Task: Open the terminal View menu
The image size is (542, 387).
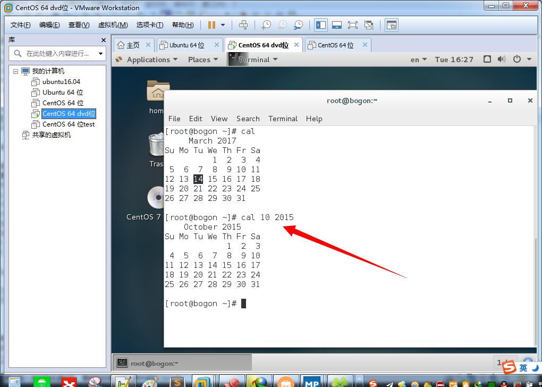Action: [x=219, y=119]
